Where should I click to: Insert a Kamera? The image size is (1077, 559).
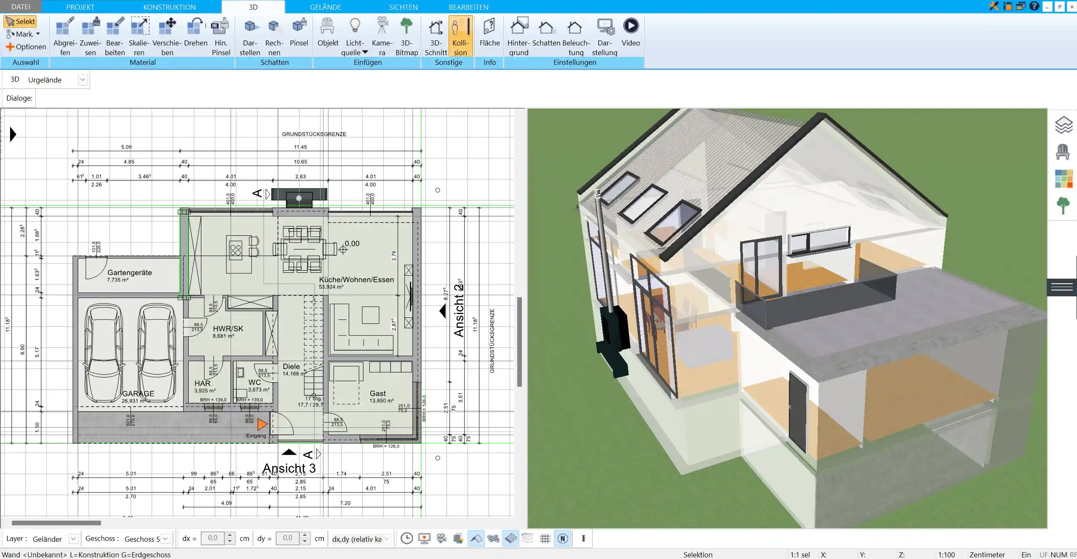coord(382,37)
